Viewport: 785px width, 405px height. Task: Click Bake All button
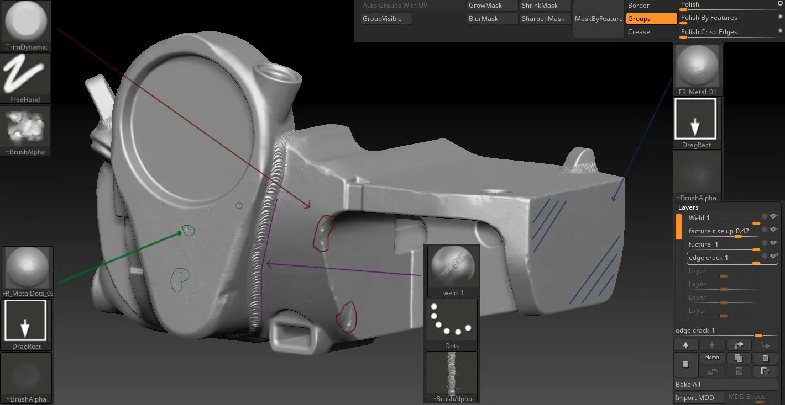pyautogui.click(x=726, y=385)
